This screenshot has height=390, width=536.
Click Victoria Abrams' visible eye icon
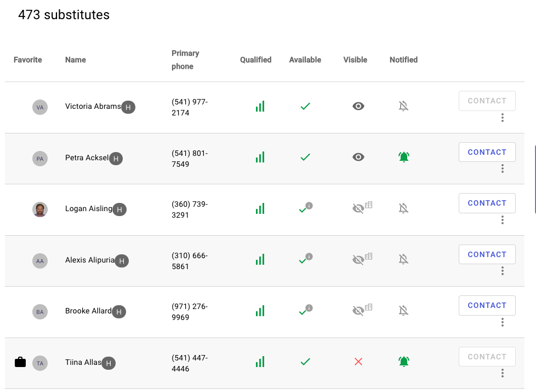pyautogui.click(x=358, y=106)
